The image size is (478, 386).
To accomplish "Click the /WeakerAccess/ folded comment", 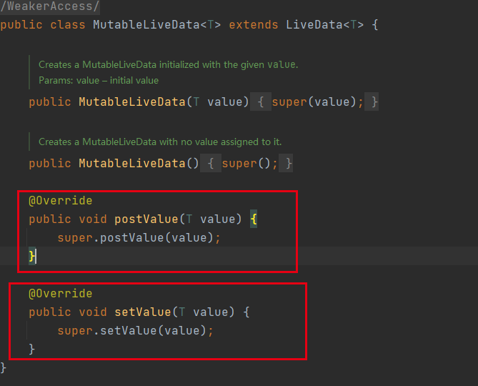I will 50,6.
